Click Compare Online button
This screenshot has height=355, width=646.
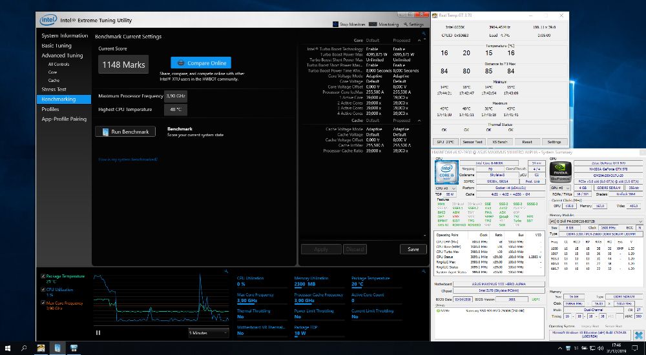click(201, 63)
